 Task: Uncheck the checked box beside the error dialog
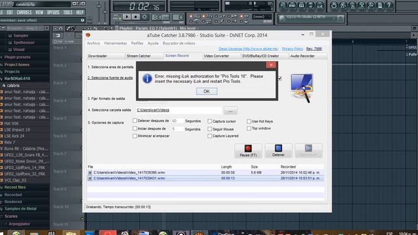(280, 78)
